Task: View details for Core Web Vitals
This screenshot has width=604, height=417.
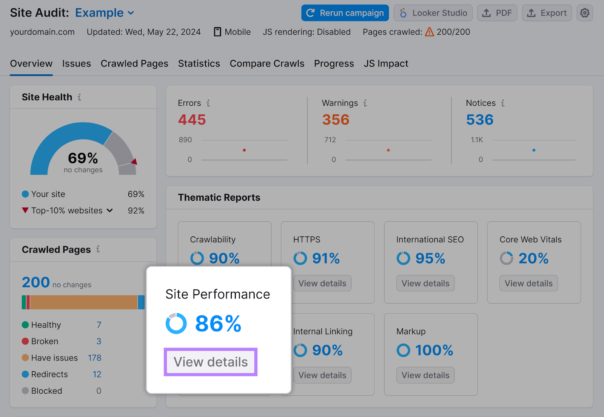Action: 528,283
